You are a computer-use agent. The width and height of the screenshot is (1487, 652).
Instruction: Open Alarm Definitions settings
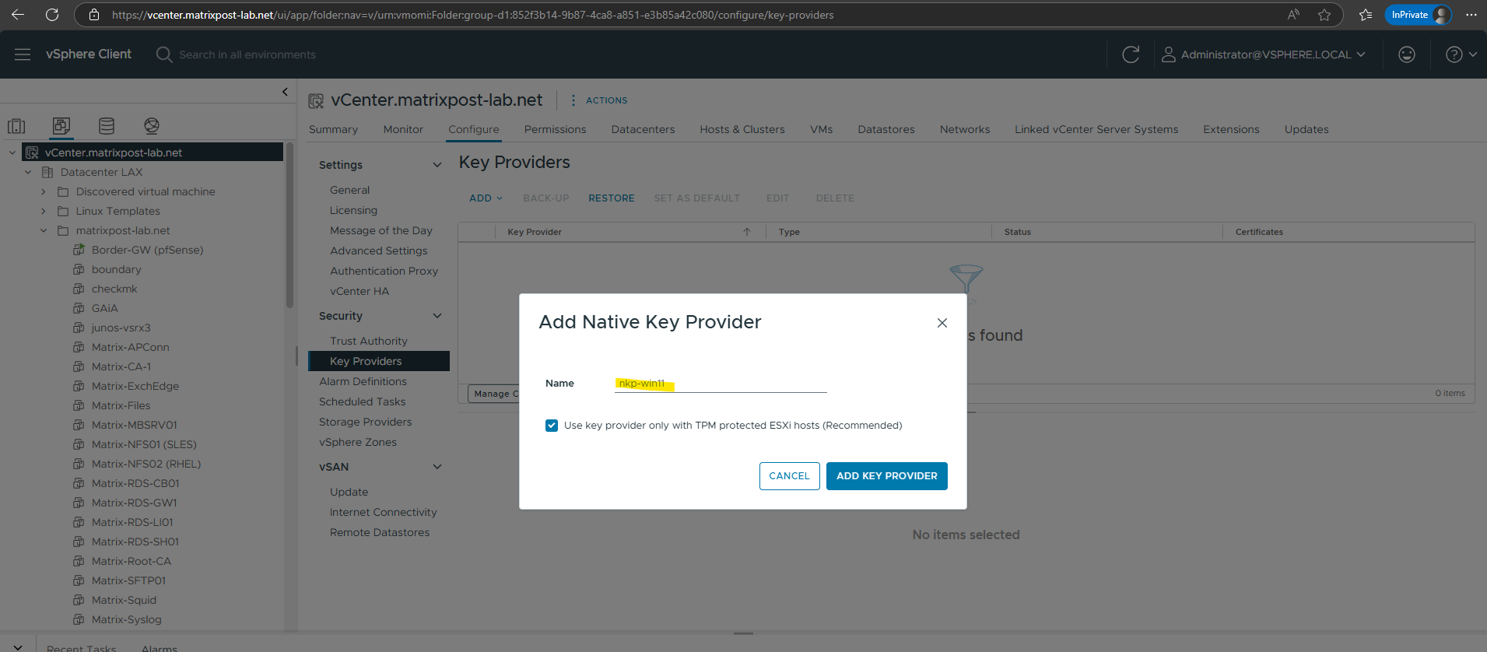[363, 381]
